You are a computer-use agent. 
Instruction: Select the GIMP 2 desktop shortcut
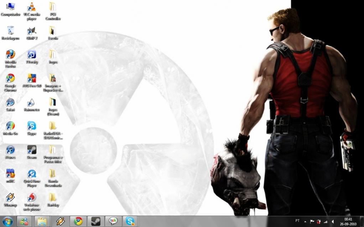click(x=32, y=33)
